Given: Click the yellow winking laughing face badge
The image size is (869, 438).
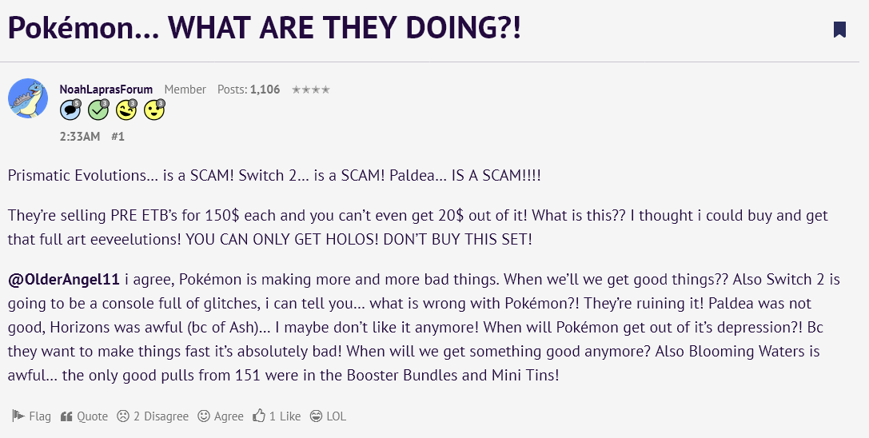Looking at the screenshot, I should 126,110.
